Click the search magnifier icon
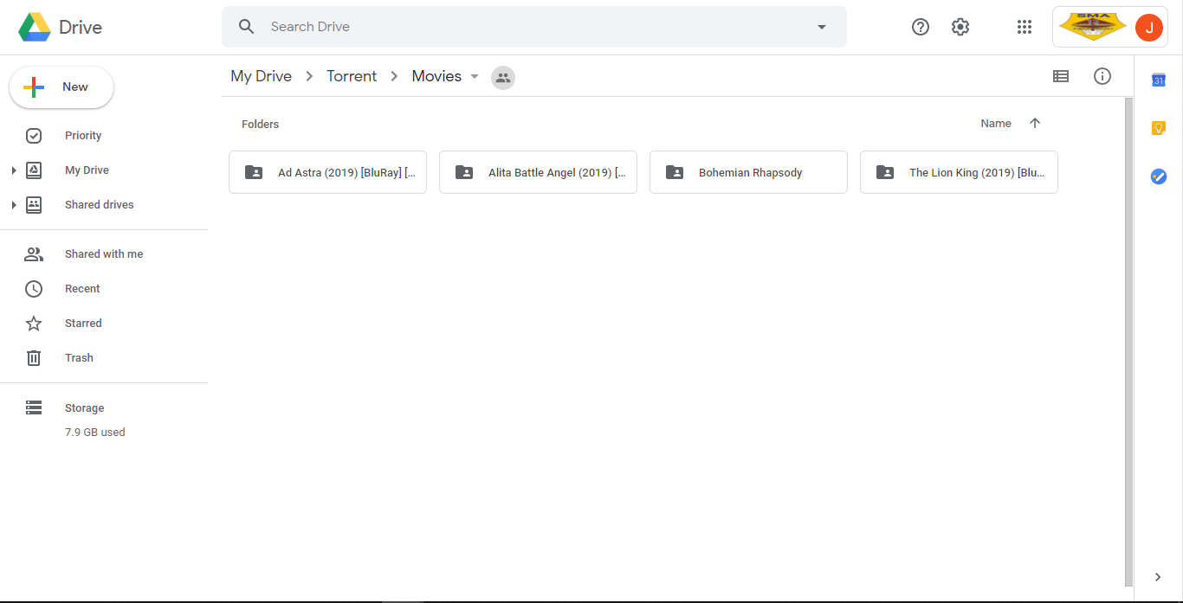Image resolution: width=1183 pixels, height=603 pixels. click(247, 27)
